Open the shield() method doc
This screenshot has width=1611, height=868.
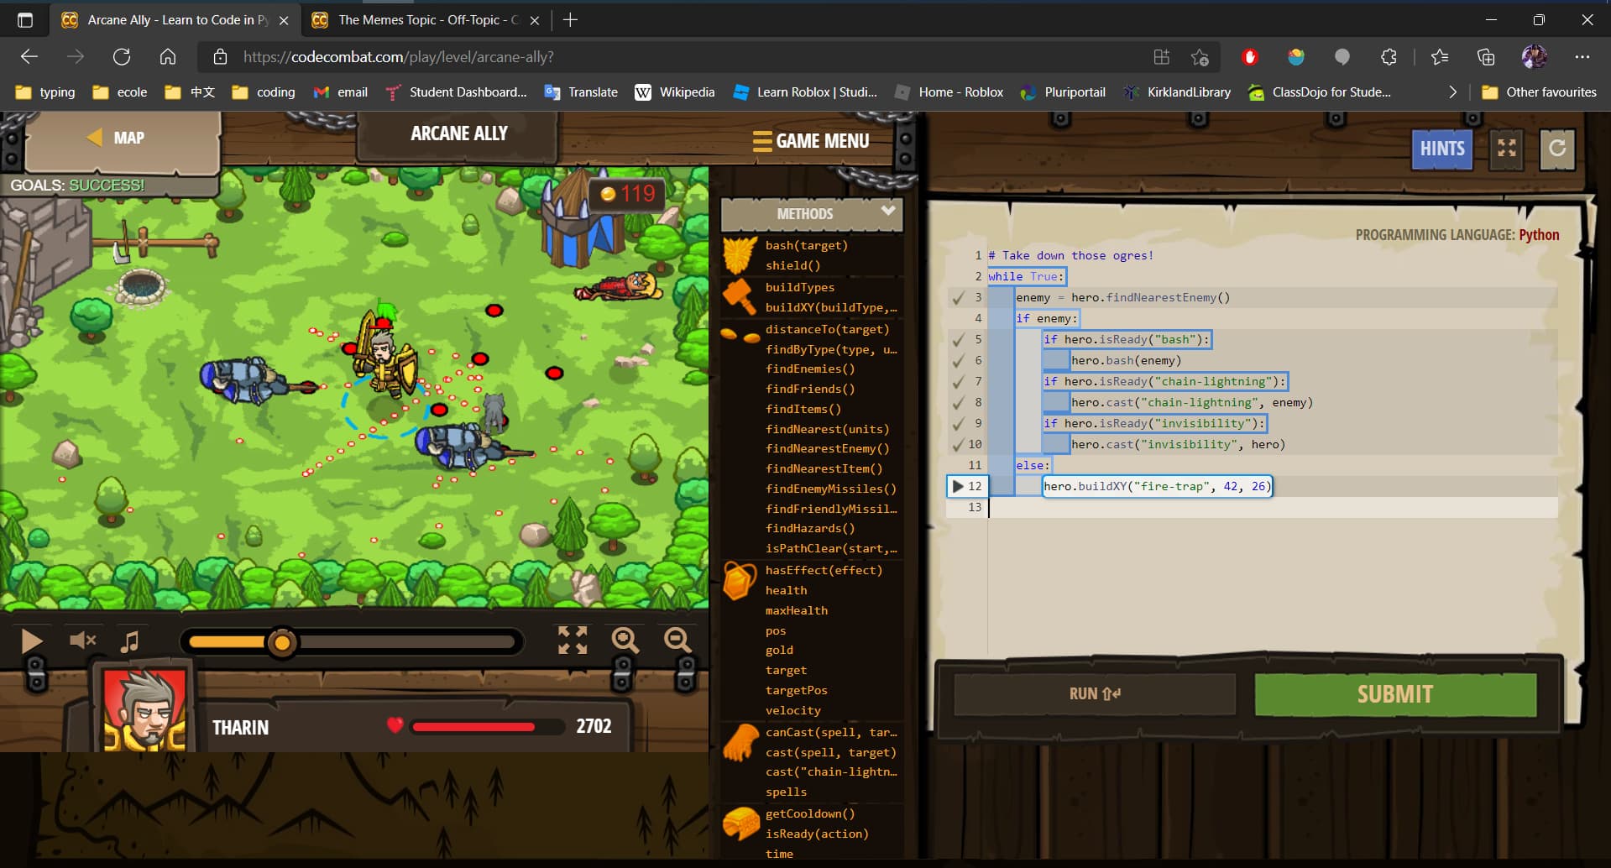(x=792, y=265)
